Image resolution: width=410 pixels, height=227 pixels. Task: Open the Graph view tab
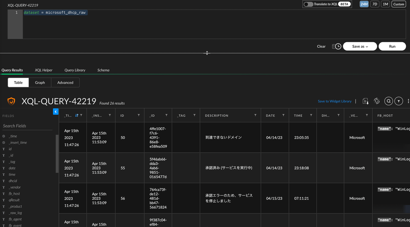click(x=40, y=82)
